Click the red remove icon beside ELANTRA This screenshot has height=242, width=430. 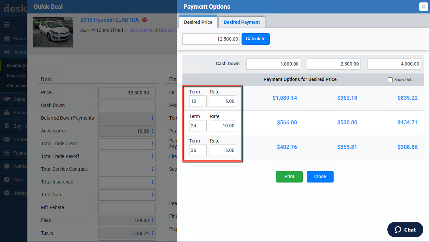(144, 20)
